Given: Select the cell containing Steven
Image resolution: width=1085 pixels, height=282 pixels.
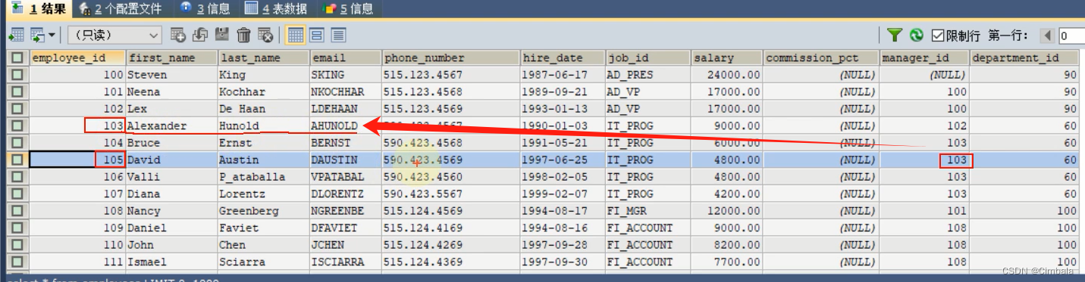Looking at the screenshot, I should [171, 75].
